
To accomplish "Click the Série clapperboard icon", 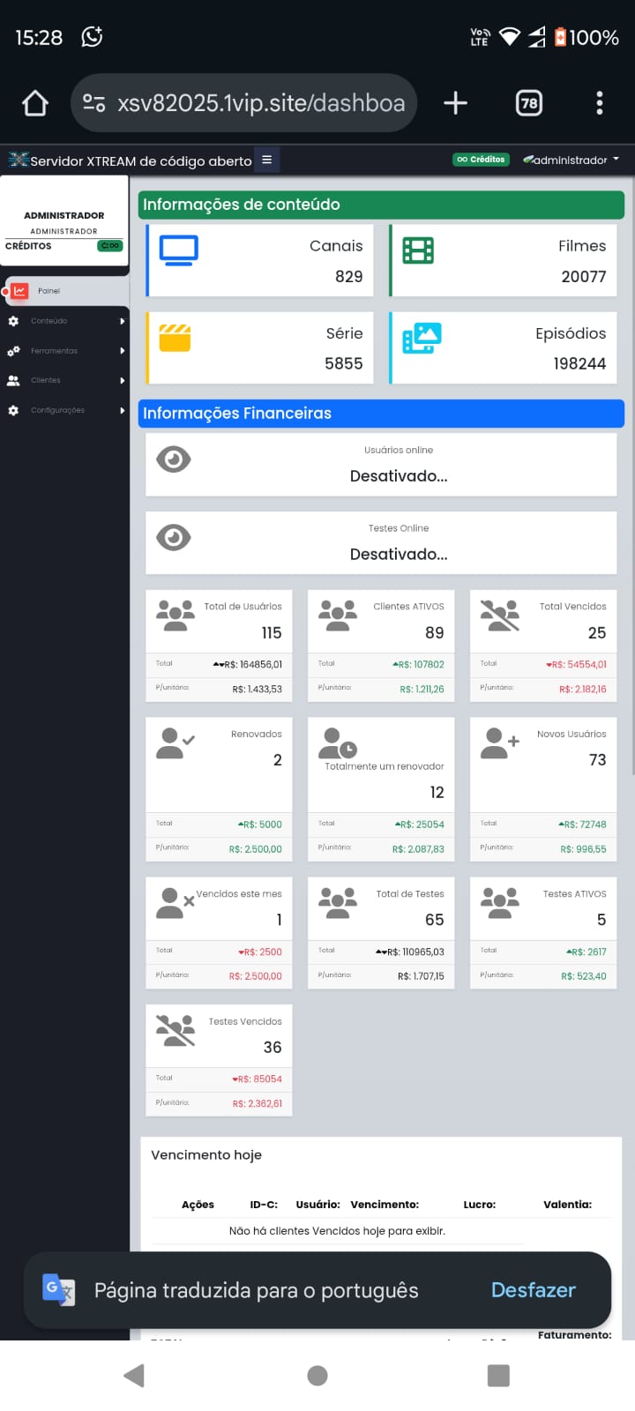I will 175,338.
